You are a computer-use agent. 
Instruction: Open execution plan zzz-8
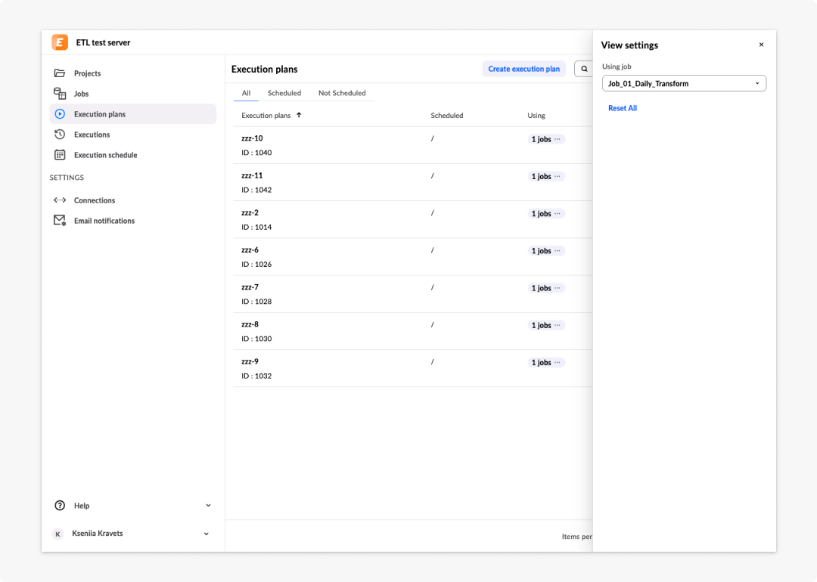(250, 324)
